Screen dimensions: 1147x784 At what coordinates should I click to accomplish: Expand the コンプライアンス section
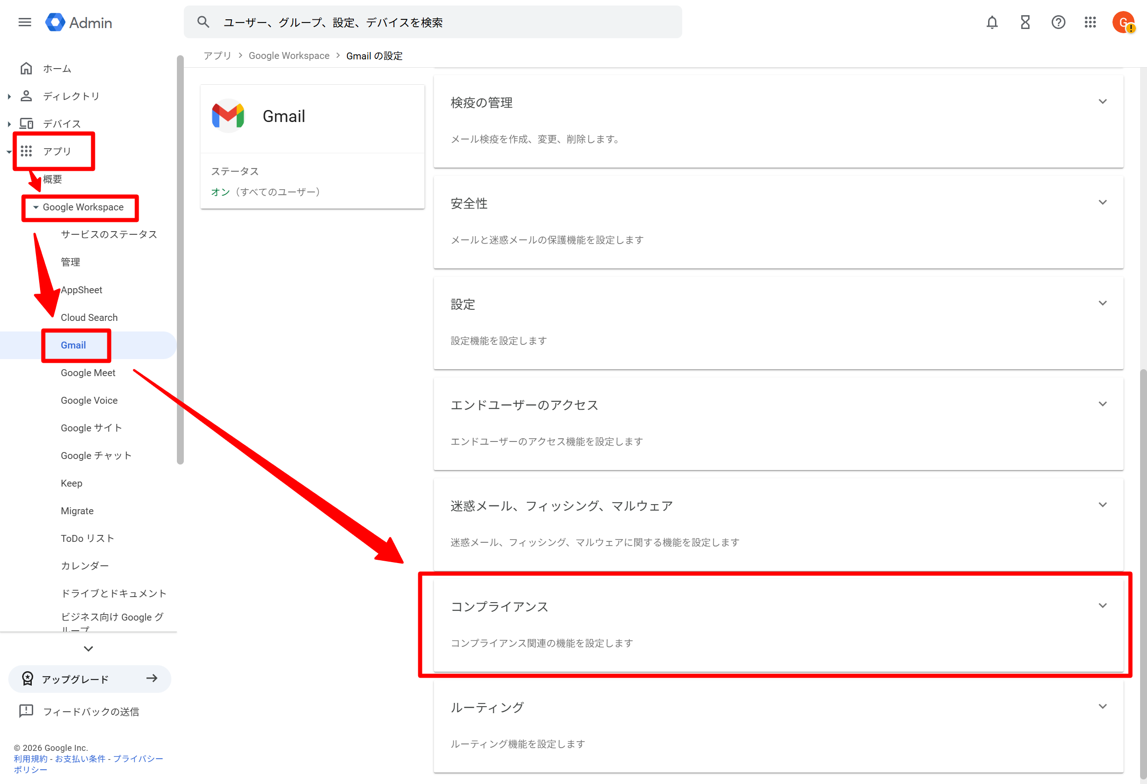1103,606
